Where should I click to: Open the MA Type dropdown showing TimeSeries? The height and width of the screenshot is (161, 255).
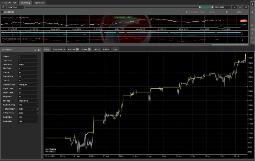28,101
